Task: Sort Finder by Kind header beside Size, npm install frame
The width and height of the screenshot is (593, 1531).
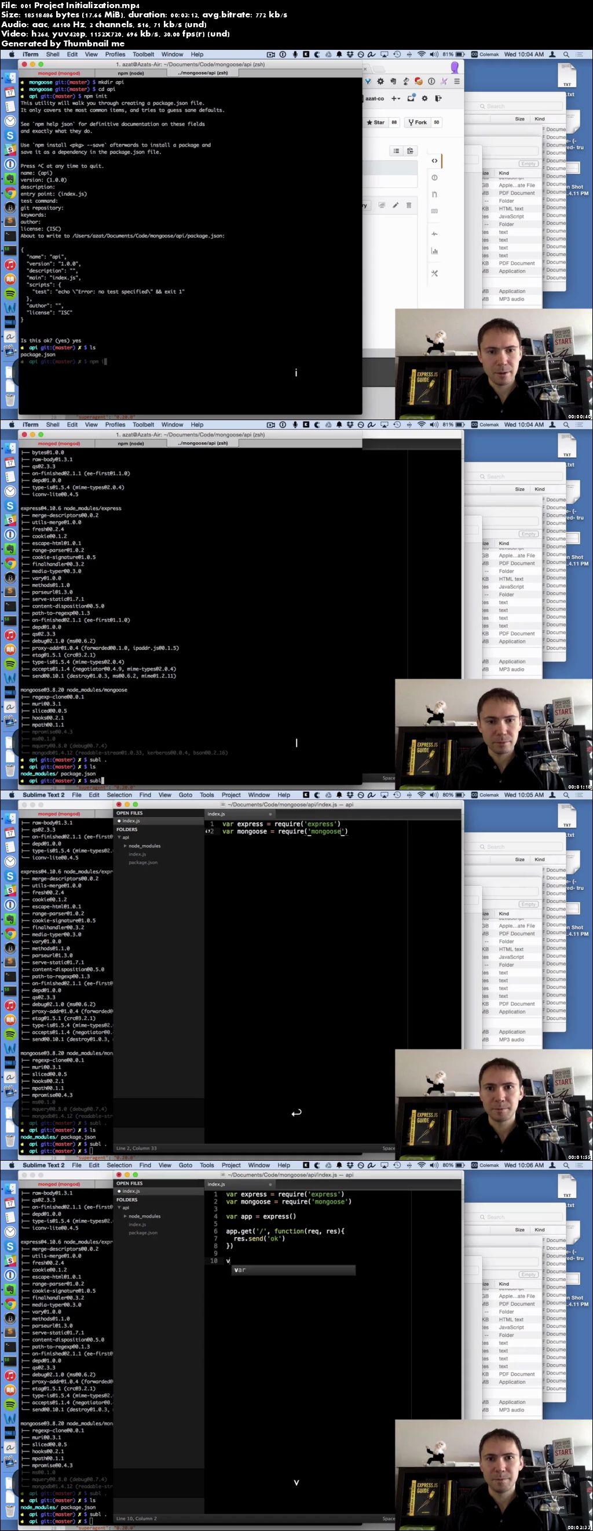Action: click(x=540, y=489)
